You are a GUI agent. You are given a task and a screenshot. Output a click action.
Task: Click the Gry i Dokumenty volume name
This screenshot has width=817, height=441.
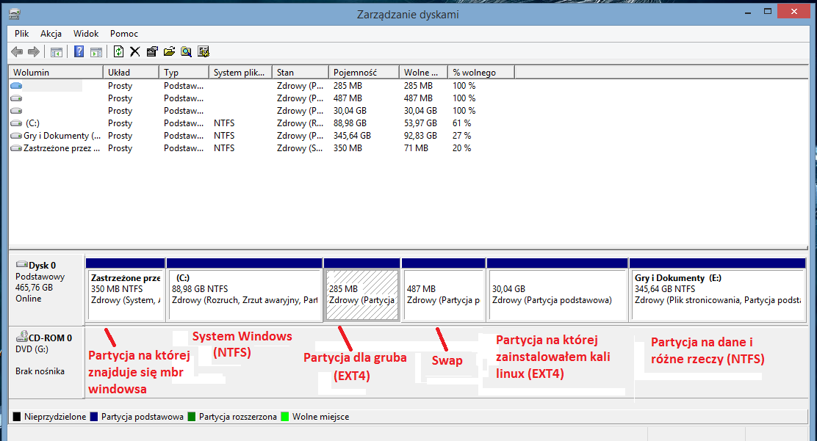pos(62,136)
